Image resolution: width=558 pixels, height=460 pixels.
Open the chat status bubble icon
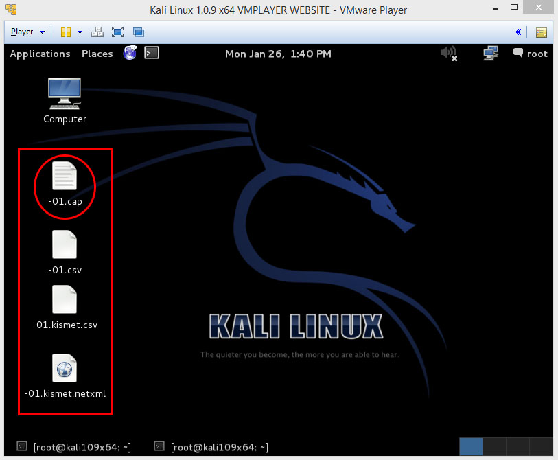518,53
